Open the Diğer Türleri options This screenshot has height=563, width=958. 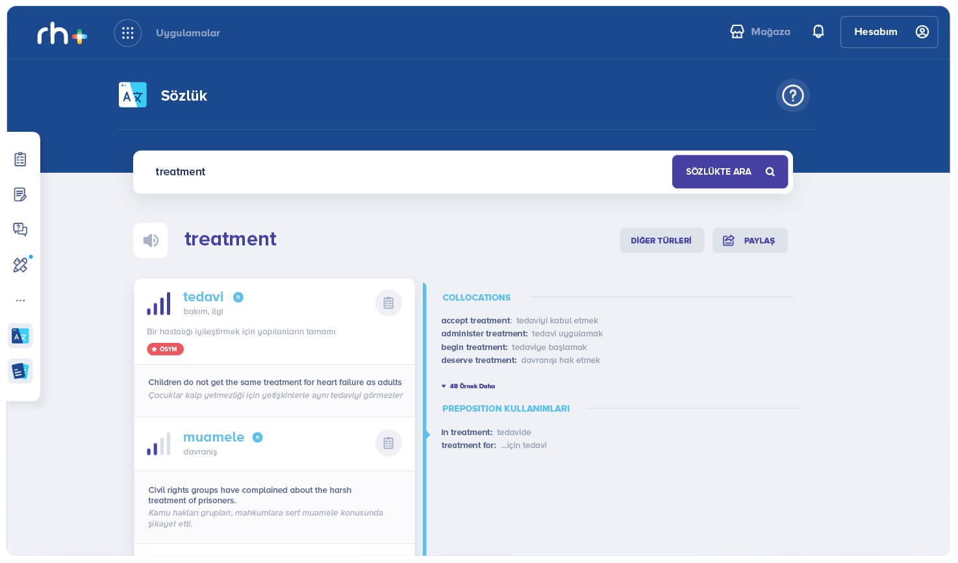point(661,241)
